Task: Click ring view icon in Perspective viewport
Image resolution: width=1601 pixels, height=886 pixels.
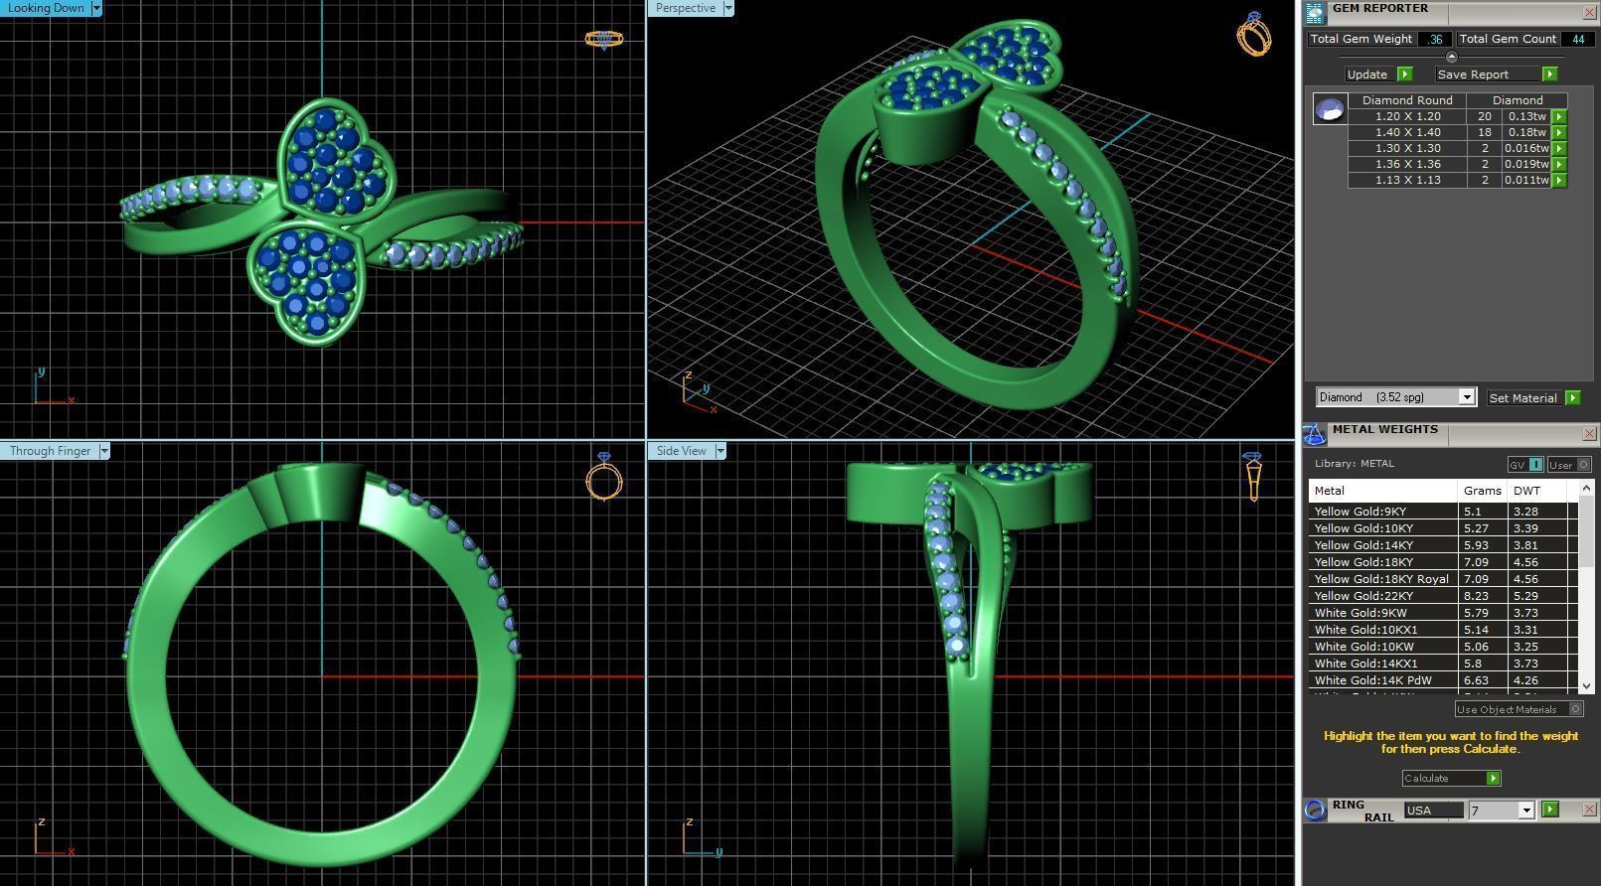Action: (1254, 34)
